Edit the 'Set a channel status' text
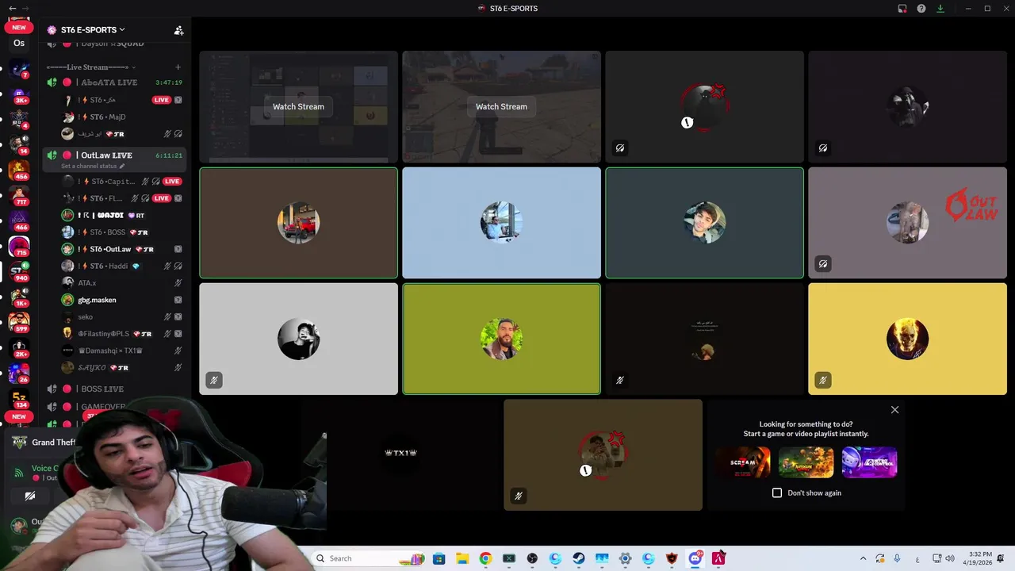The height and width of the screenshot is (571, 1015). point(93,167)
